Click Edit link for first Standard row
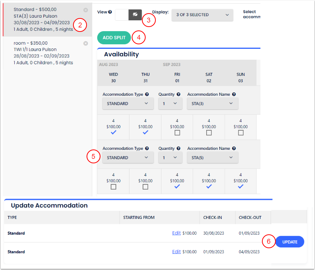 (x=176, y=233)
